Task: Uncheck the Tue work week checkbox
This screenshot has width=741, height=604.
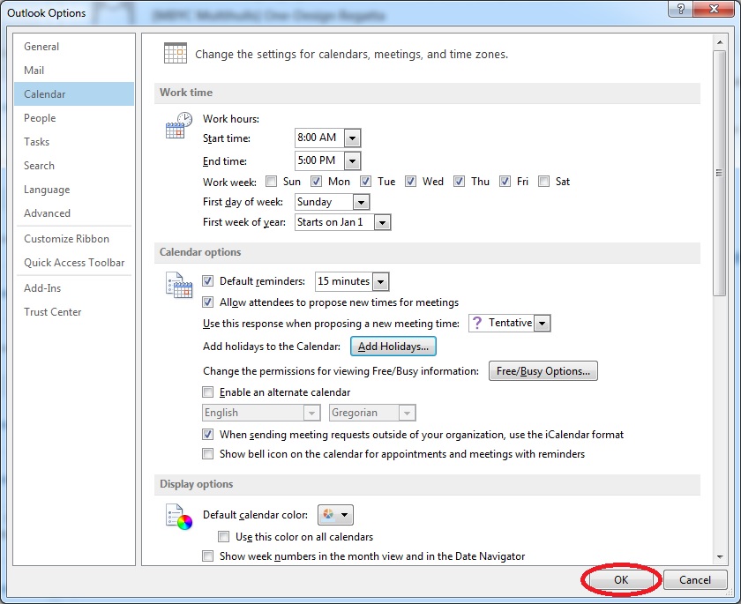Action: coord(365,182)
